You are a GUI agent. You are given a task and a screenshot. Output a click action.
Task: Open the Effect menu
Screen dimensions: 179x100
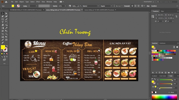pos(38,2)
